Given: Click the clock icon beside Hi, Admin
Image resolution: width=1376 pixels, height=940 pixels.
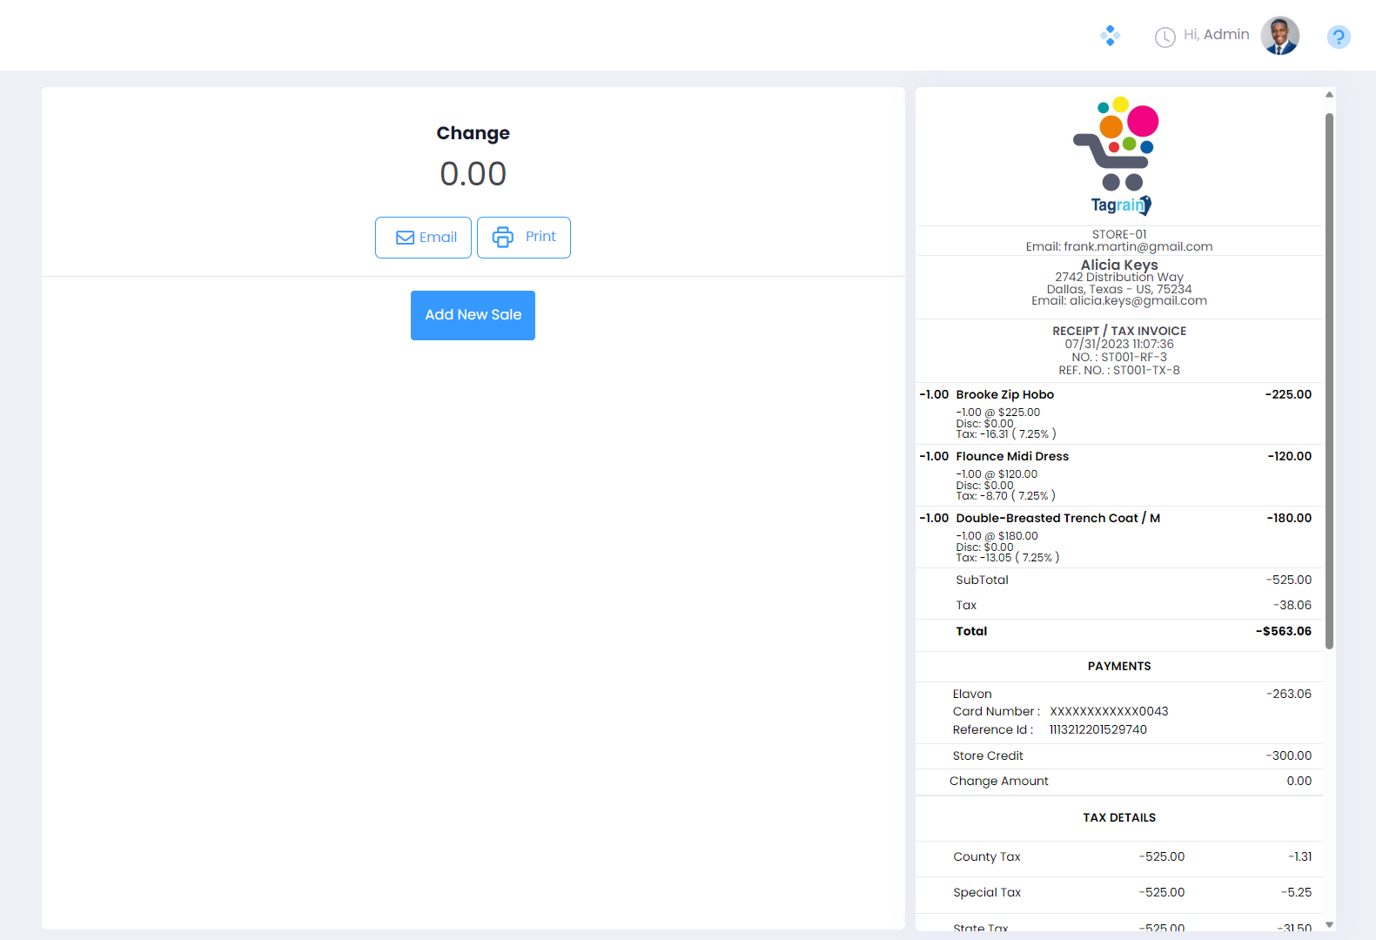Looking at the screenshot, I should 1165,37.
